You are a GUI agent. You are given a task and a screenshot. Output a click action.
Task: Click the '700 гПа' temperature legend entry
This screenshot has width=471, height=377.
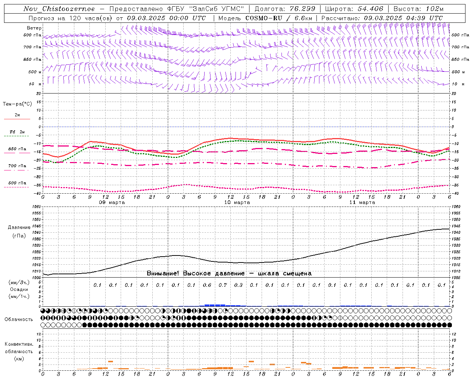[x=17, y=166]
